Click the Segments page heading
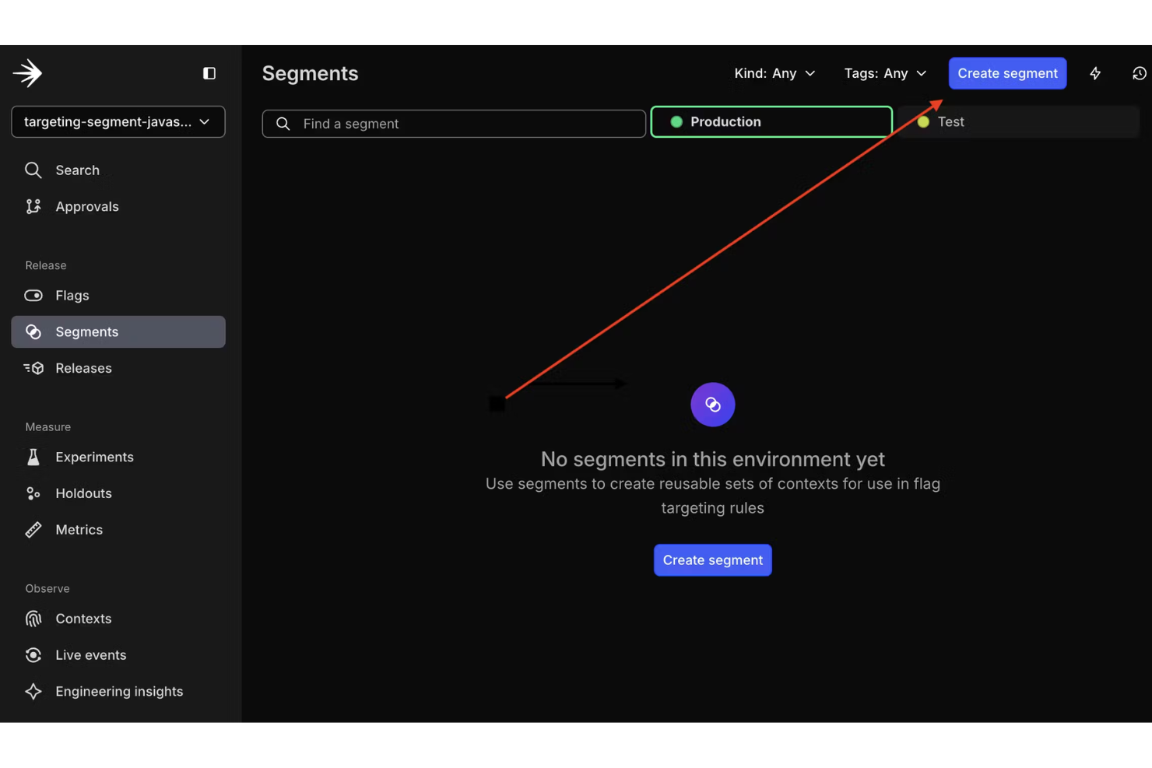 [310, 73]
